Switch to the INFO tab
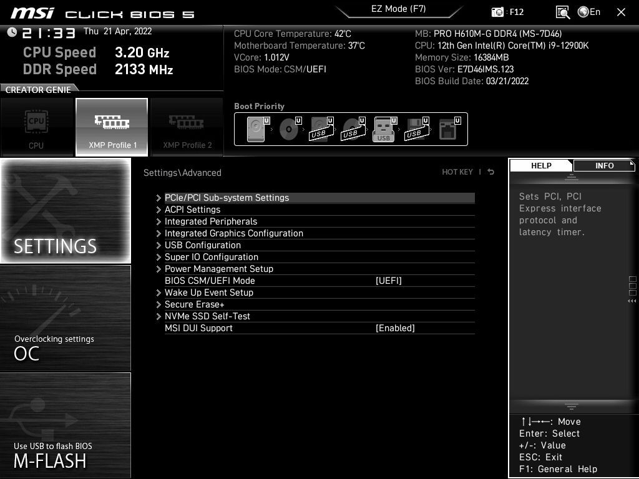Viewport: 639px width, 479px height. click(x=604, y=165)
